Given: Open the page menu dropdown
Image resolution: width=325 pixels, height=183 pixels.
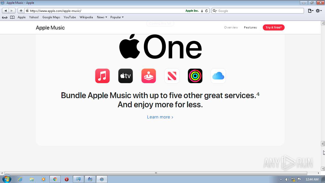Looking at the screenshot, I should 311,11.
